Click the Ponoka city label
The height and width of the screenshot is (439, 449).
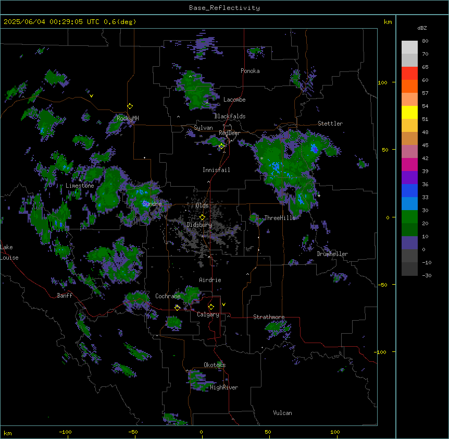250,71
